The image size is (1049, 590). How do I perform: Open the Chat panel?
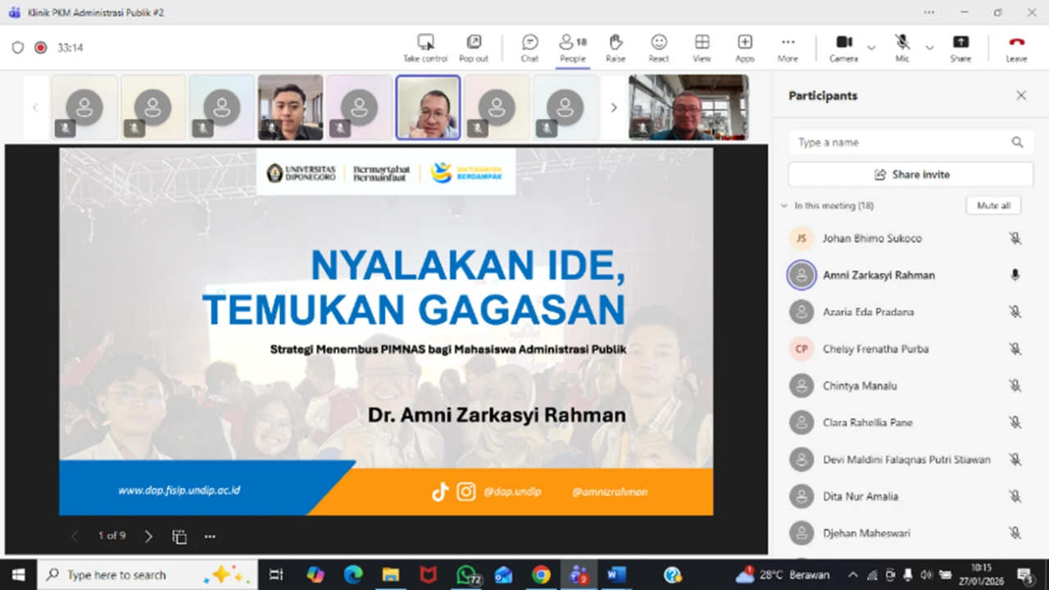tap(529, 48)
